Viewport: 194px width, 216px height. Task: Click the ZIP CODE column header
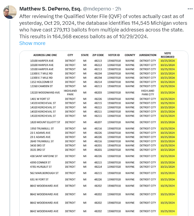(98, 55)
